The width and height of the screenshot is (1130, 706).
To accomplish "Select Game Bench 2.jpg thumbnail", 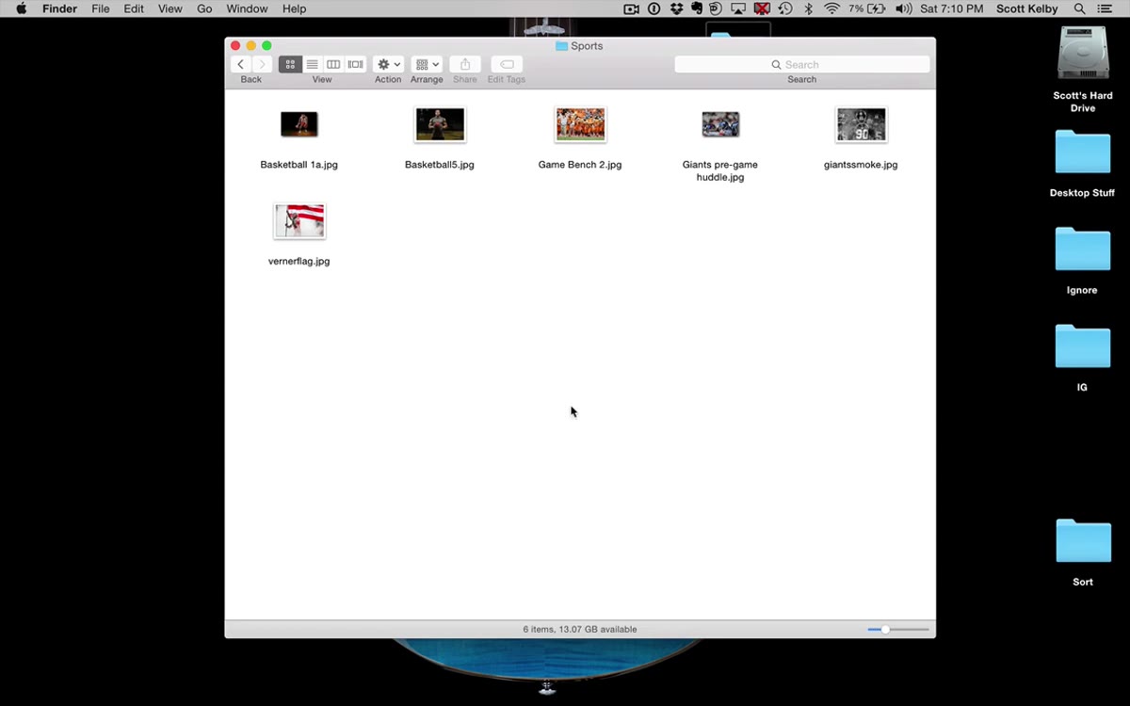I will [x=580, y=124].
